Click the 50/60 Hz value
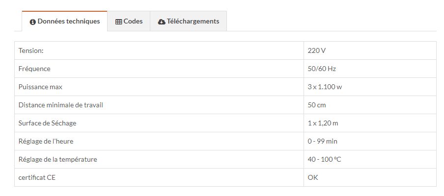444x196 pixels. click(322, 69)
